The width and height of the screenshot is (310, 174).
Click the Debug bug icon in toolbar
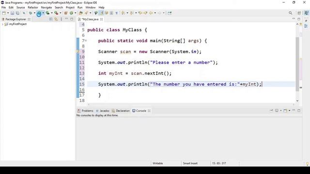pos(31,13)
